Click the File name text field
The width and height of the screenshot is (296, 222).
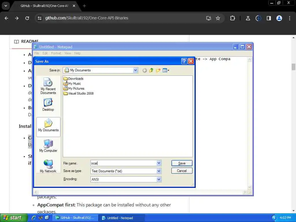coord(124,163)
